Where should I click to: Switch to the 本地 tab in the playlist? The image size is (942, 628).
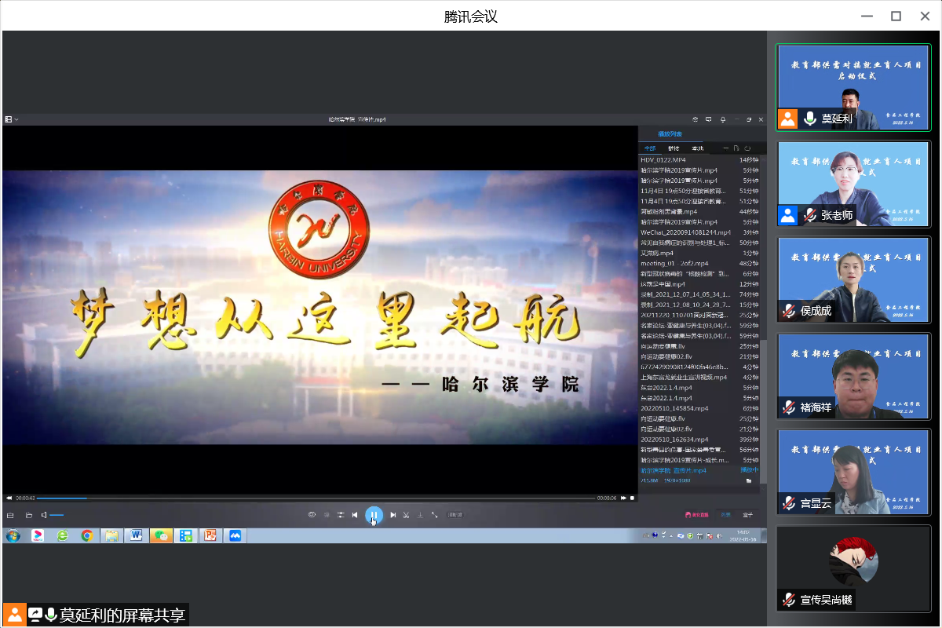697,148
